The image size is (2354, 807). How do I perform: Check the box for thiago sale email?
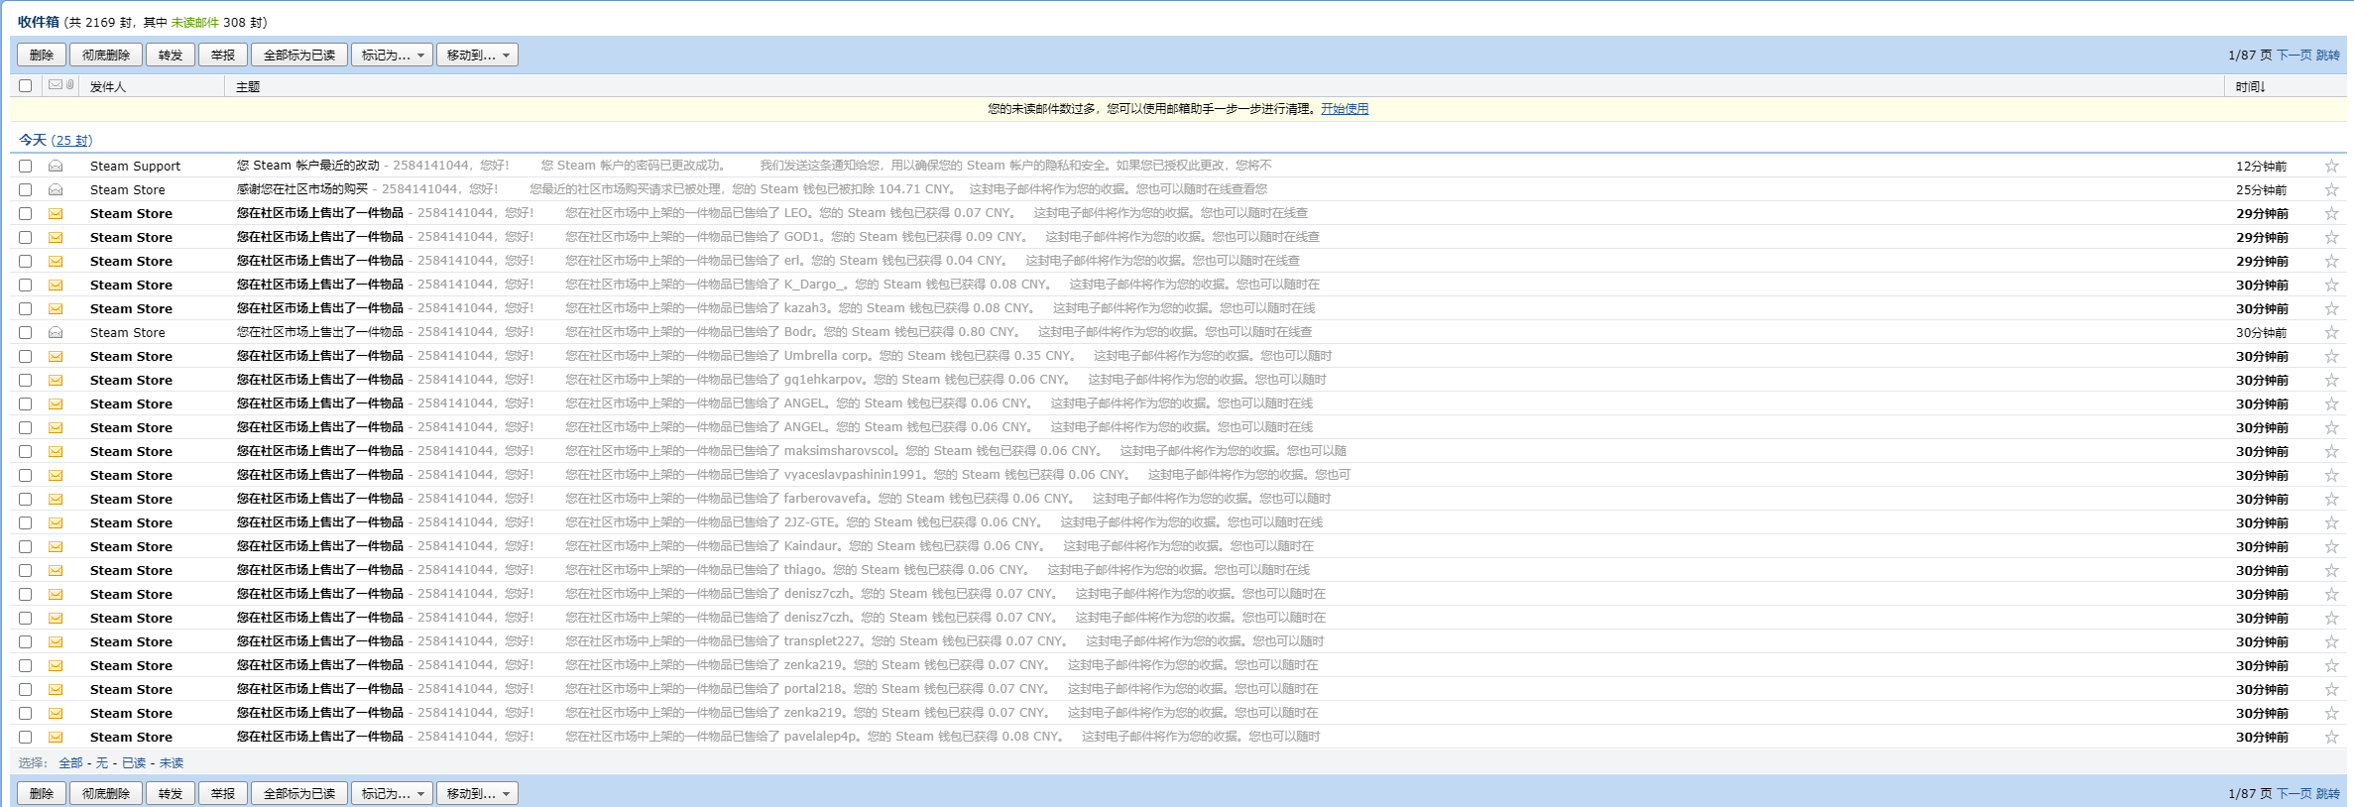tap(26, 570)
